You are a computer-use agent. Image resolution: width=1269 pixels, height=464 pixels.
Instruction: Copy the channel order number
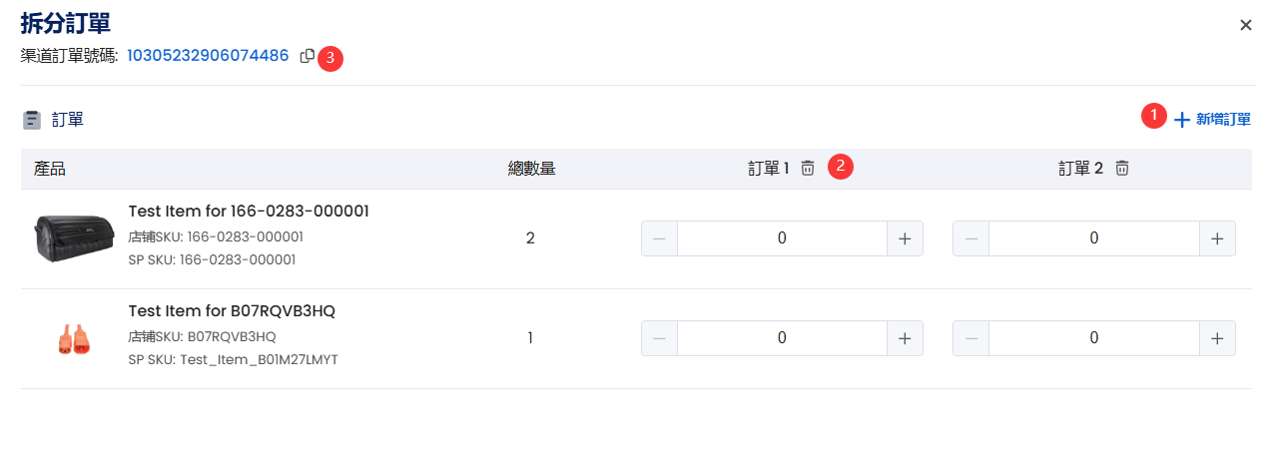(x=308, y=56)
